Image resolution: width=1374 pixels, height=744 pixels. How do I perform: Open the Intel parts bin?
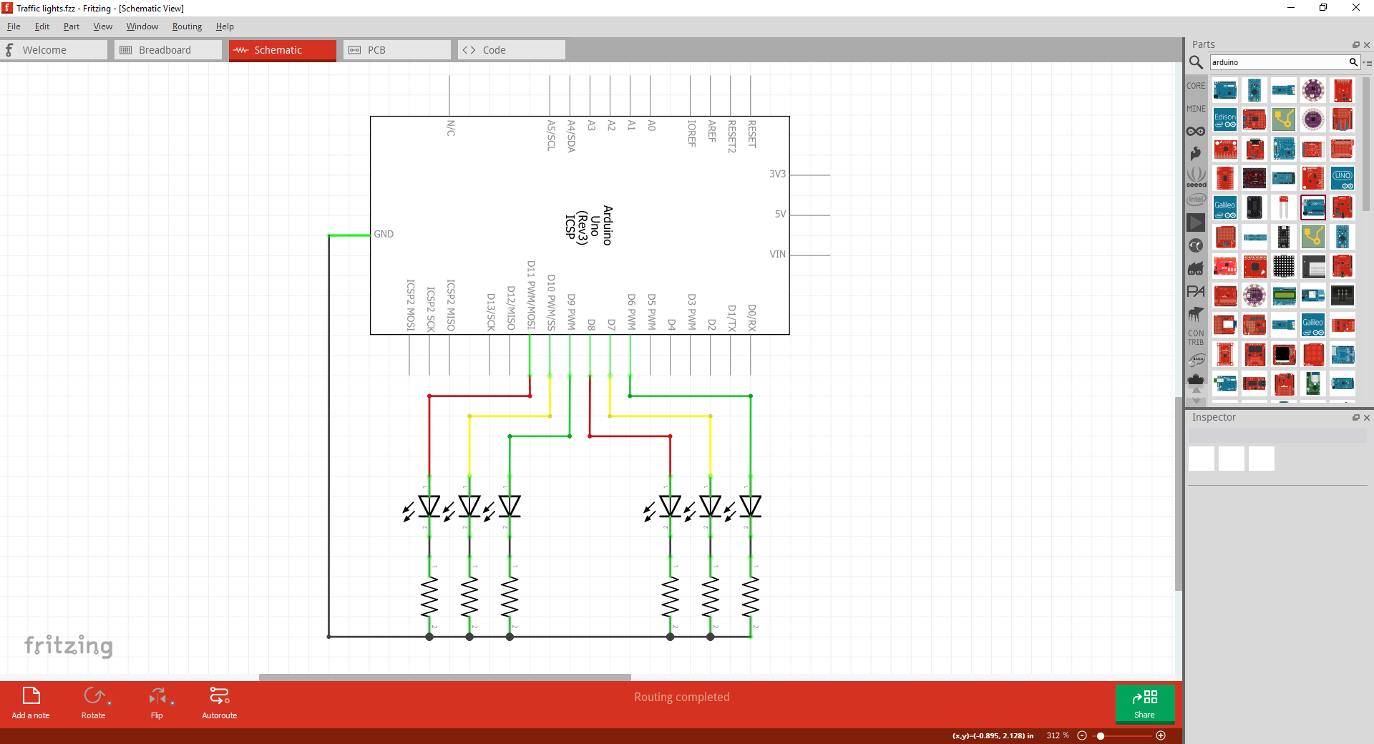coord(1196,200)
